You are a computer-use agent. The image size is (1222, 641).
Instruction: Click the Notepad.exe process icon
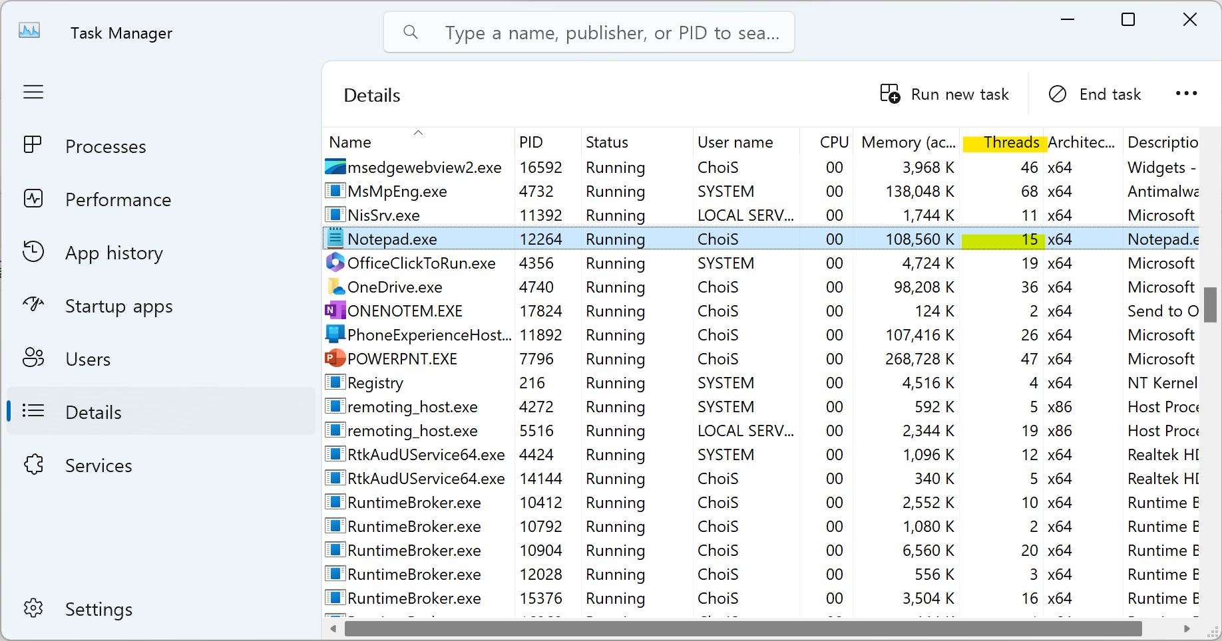click(335, 238)
